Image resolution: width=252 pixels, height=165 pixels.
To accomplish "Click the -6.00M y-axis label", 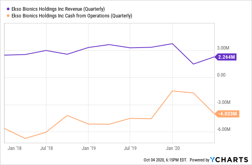I will coord(224,129).
